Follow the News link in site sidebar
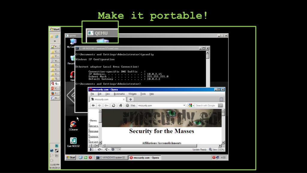Viewport: 307px width, 173px height. (x=93, y=120)
